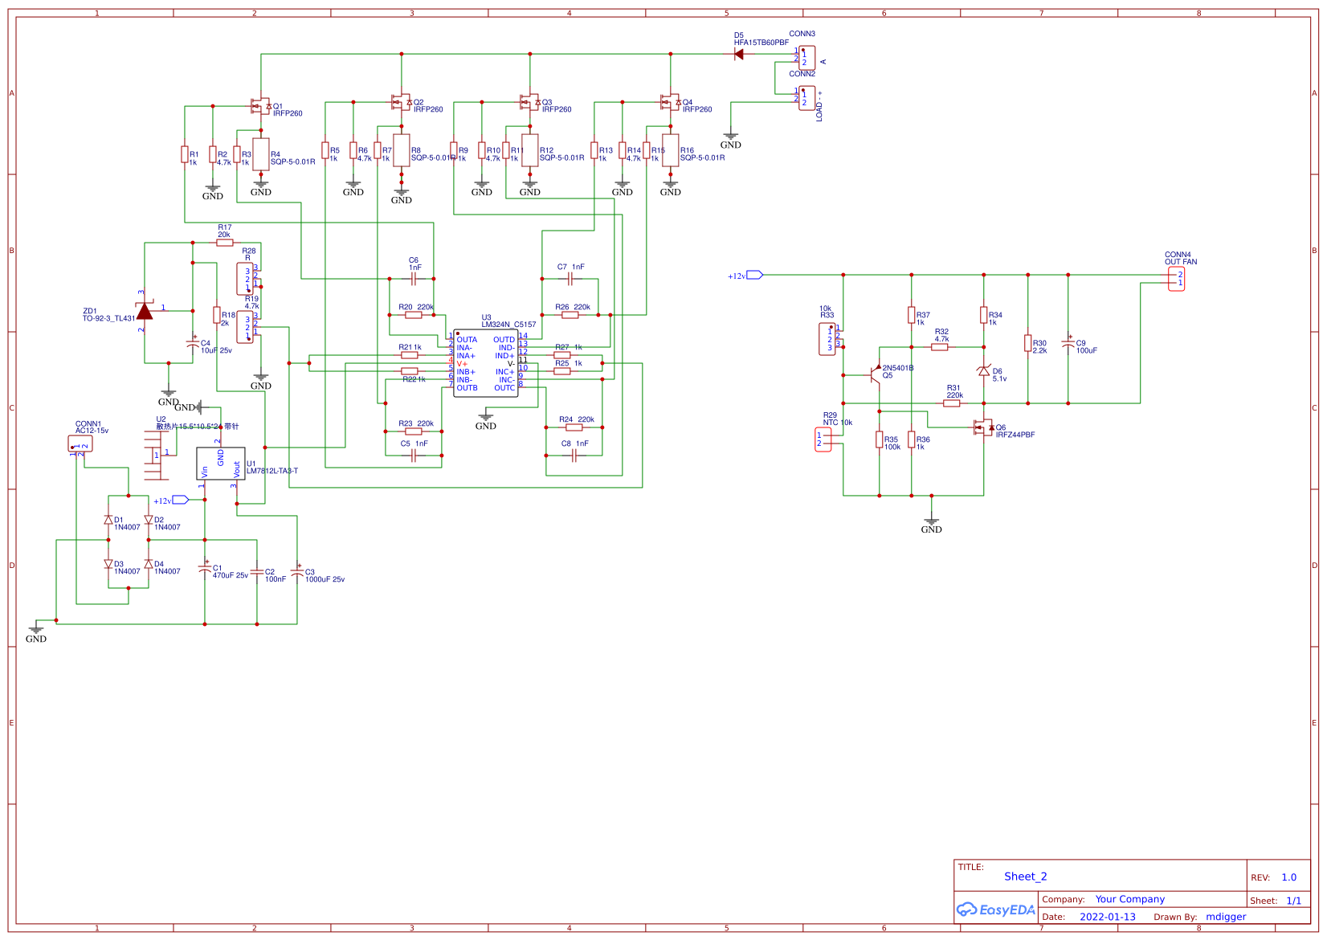Select the Q6 IRFZ44PBF MOSFET symbol

pos(982,427)
